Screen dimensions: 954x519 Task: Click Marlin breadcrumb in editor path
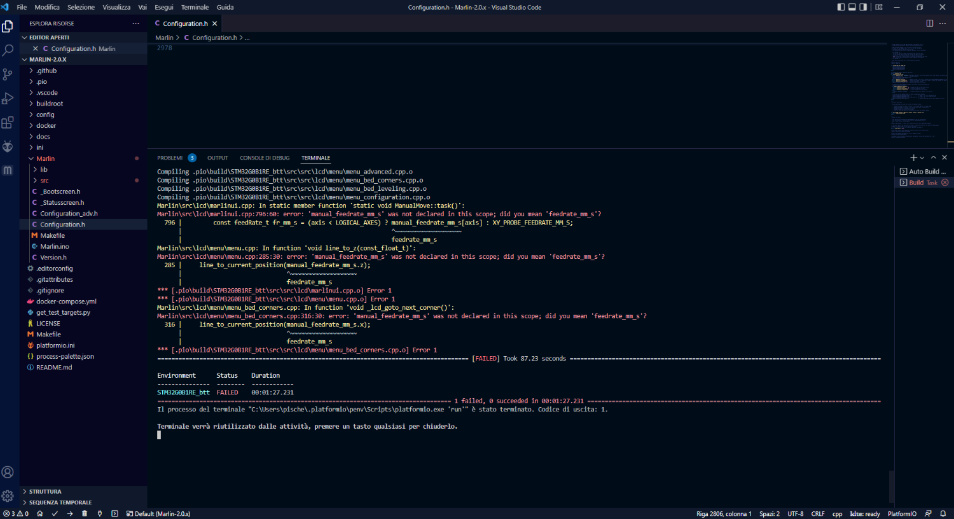click(x=164, y=38)
